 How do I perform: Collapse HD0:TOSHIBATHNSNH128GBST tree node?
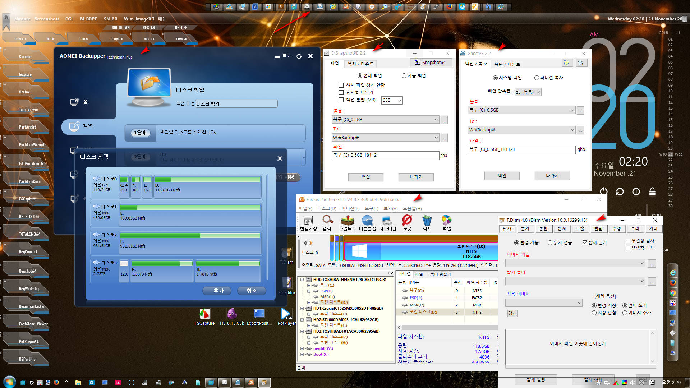coord(302,280)
